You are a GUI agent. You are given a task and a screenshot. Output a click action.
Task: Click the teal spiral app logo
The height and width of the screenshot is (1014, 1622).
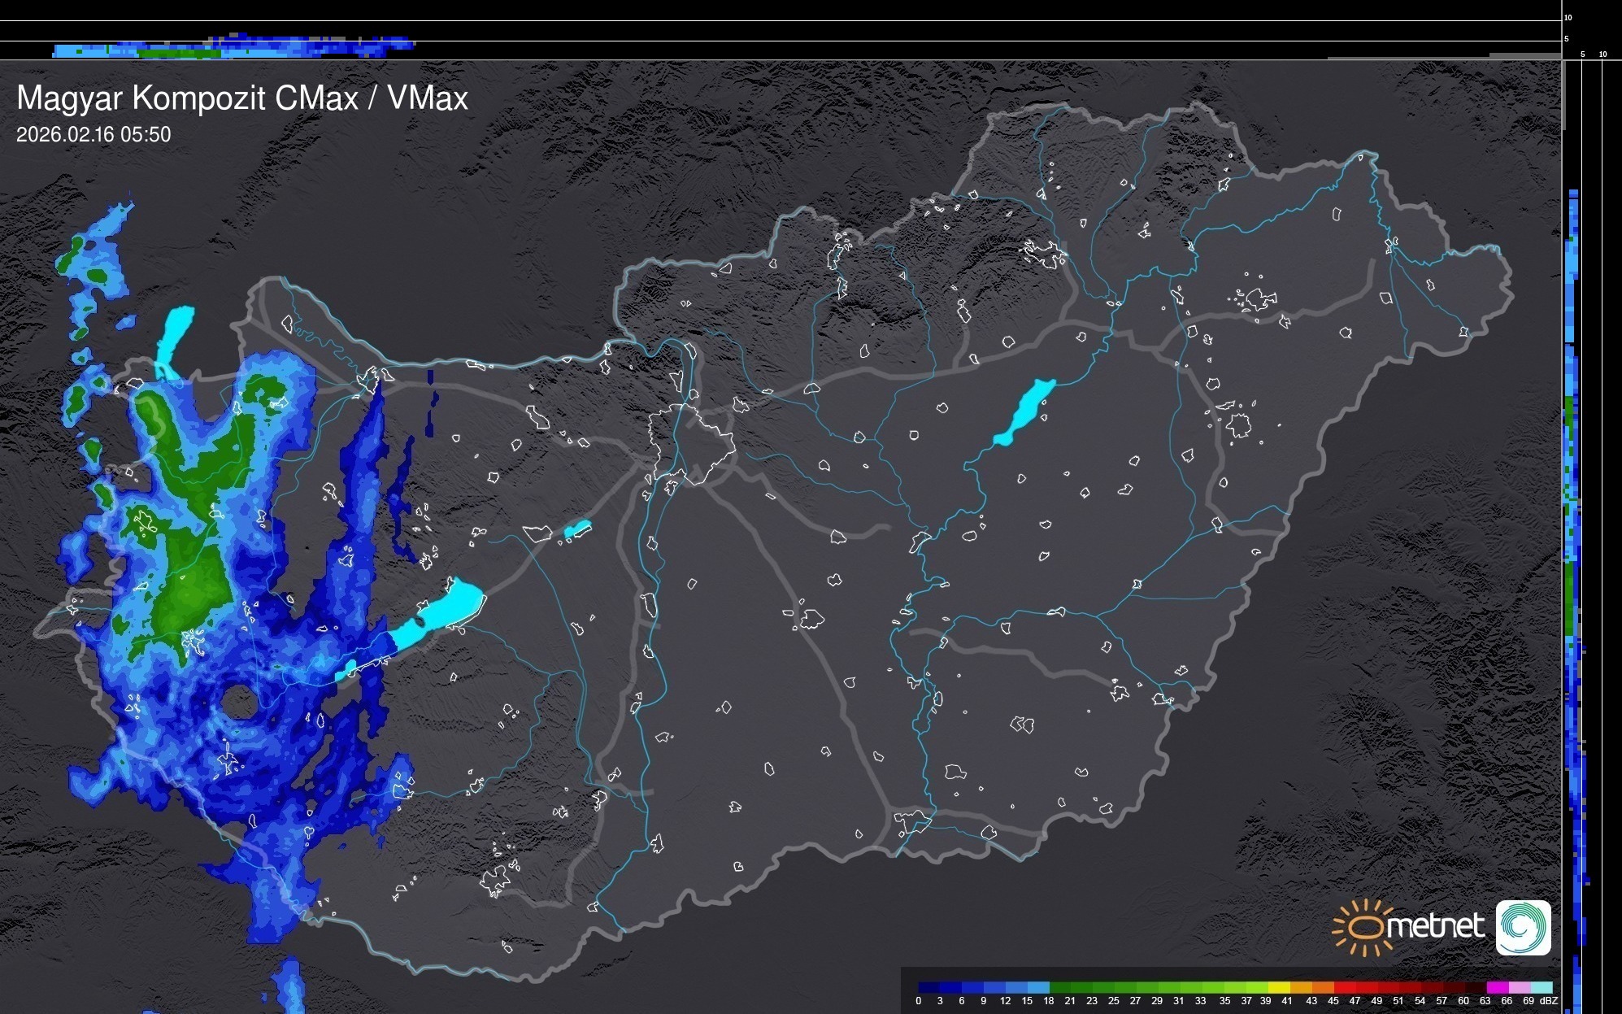coord(1523,927)
